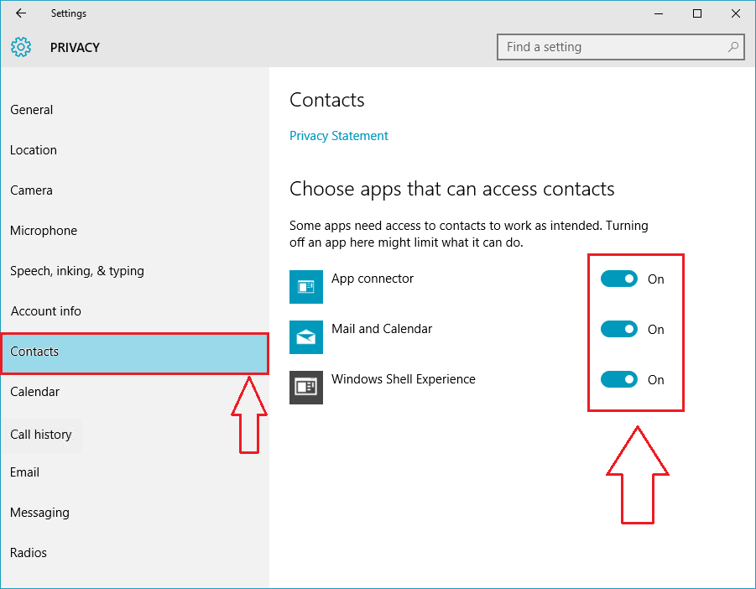Click the Mail and Calendar app icon
756x589 pixels.
[x=306, y=336]
